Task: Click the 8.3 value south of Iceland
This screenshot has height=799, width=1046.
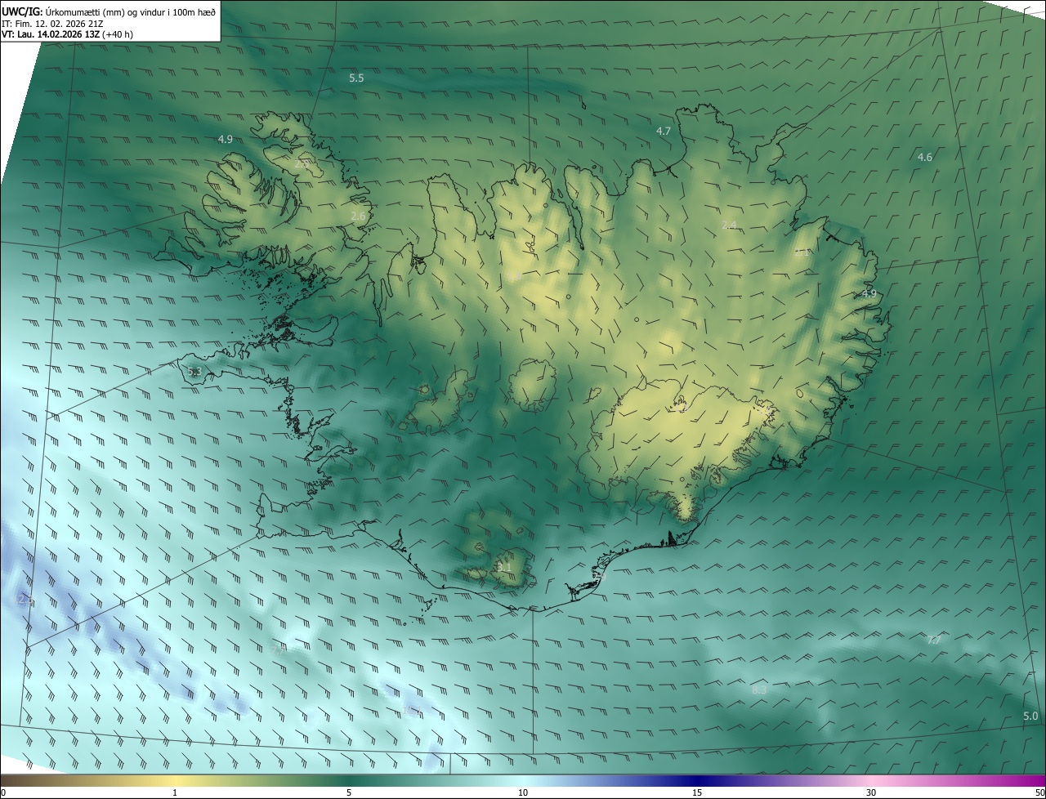Action: coord(759,690)
